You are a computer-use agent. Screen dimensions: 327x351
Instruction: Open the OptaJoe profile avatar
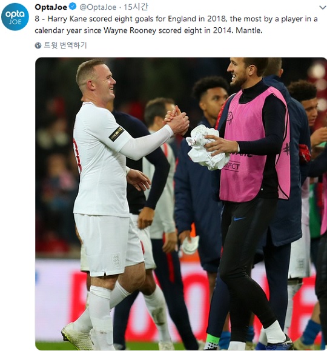tap(15, 17)
